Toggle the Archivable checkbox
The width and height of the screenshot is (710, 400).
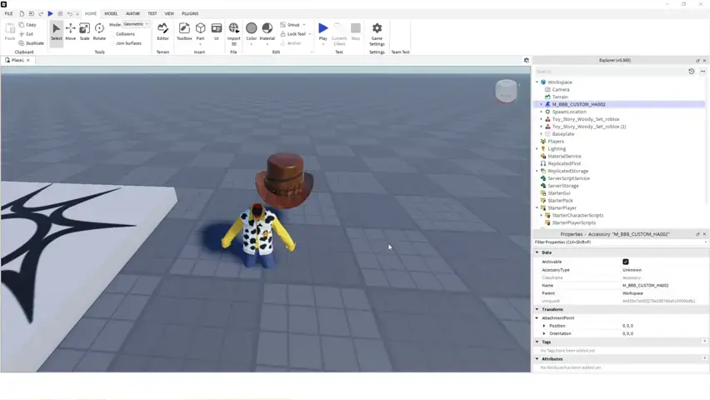coord(625,262)
